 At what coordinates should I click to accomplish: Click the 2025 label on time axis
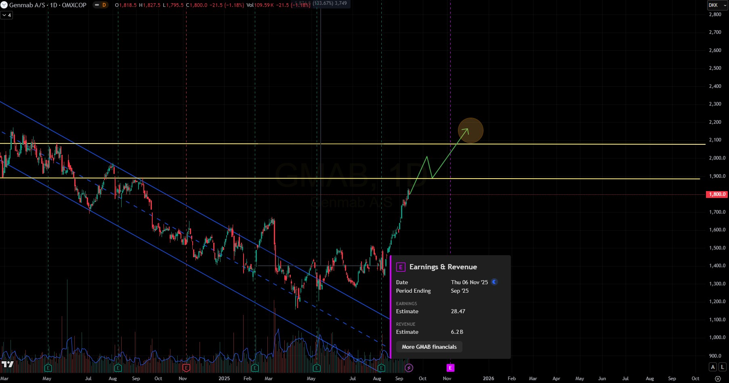[224, 379]
